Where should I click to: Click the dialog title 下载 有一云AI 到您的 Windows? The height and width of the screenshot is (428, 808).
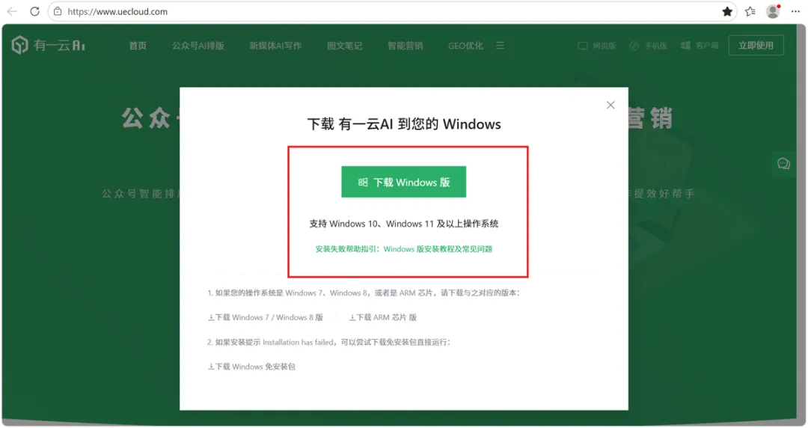pos(404,124)
